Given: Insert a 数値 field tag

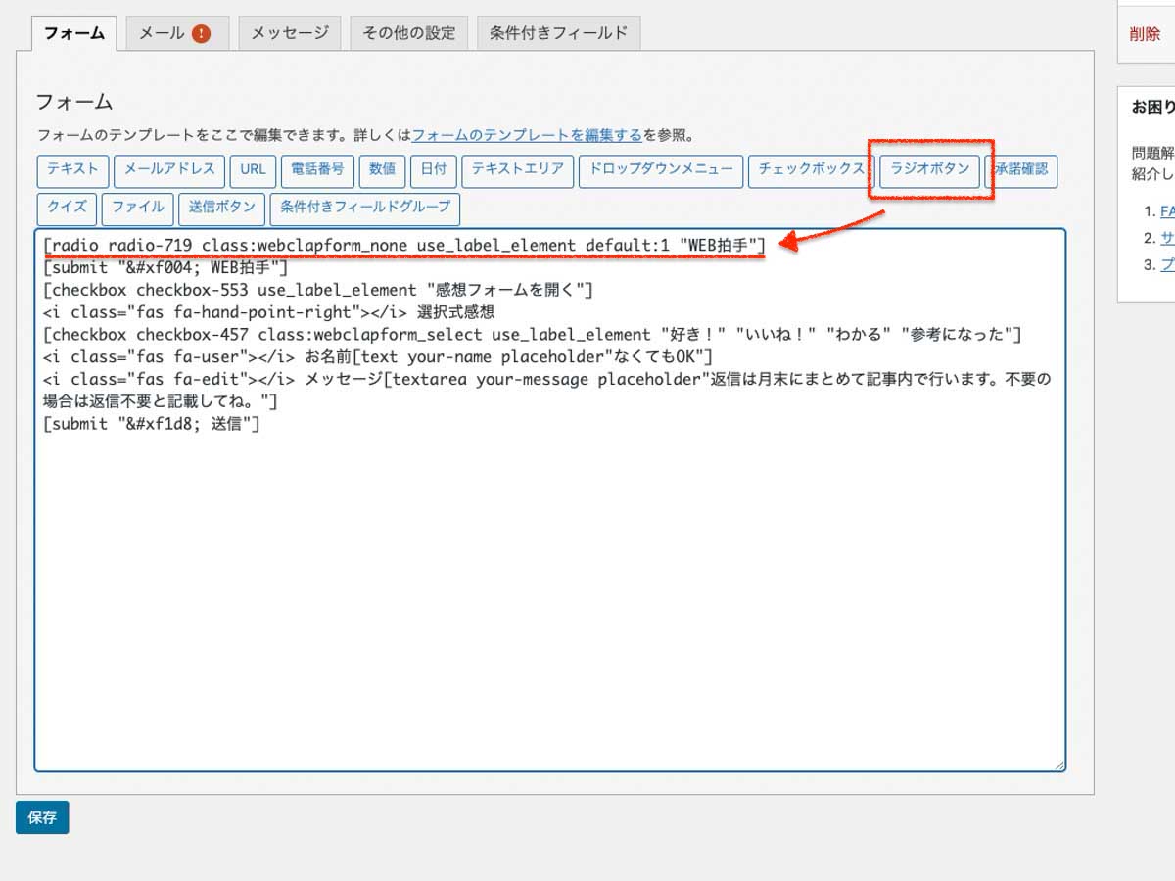Looking at the screenshot, I should 382,169.
